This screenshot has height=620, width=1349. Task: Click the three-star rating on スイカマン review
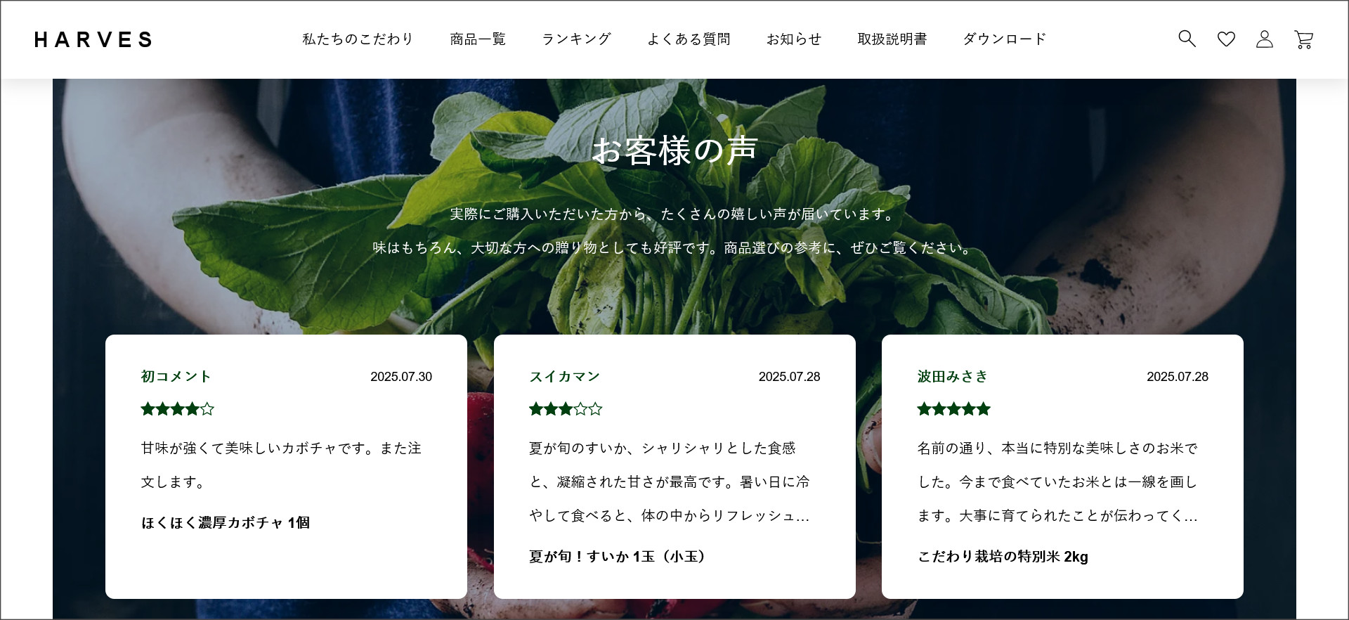(566, 409)
